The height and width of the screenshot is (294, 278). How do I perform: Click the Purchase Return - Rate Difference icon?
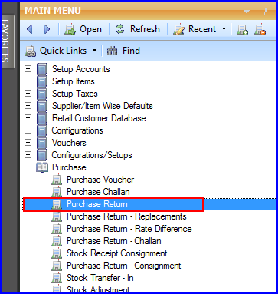57,229
